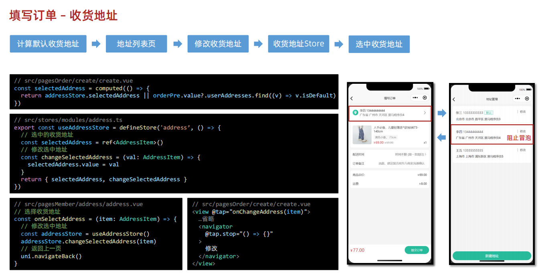This screenshot has width=540, height=273.
Task: Click the product title 人手必备 儿童轻薄透气防蚊裤
Action: pyautogui.click(x=396, y=129)
